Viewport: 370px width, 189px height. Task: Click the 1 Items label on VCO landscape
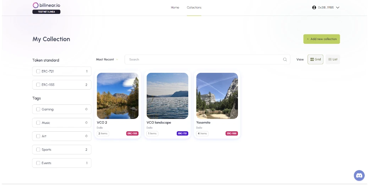[x=152, y=133]
